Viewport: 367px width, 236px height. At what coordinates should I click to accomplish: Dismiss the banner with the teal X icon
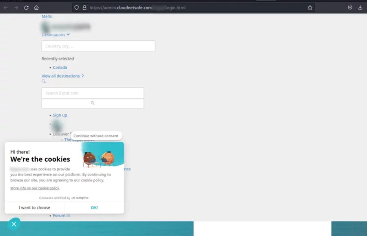click(13, 224)
